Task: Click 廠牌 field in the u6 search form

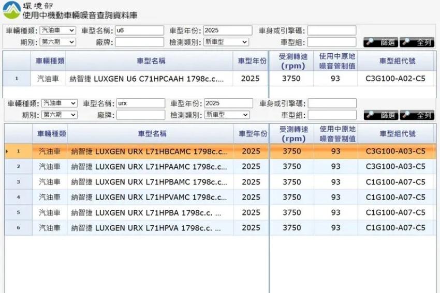Action: [x=139, y=42]
